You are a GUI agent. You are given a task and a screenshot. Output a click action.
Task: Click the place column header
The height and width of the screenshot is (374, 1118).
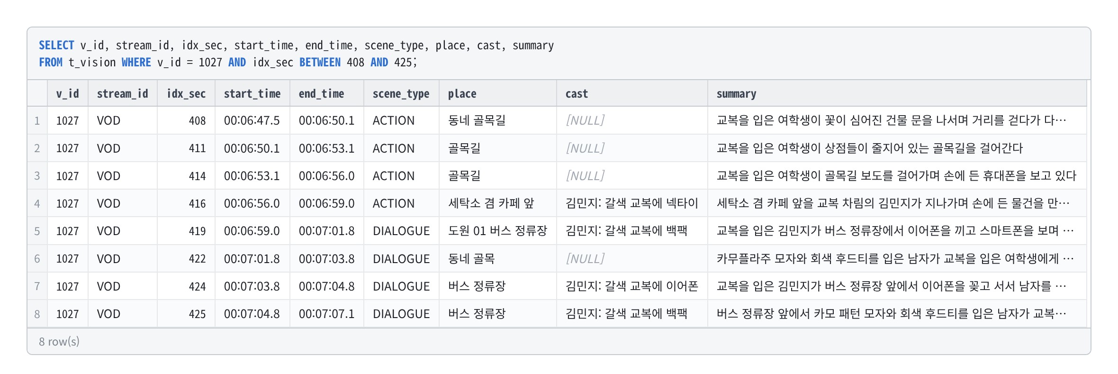[x=498, y=93]
